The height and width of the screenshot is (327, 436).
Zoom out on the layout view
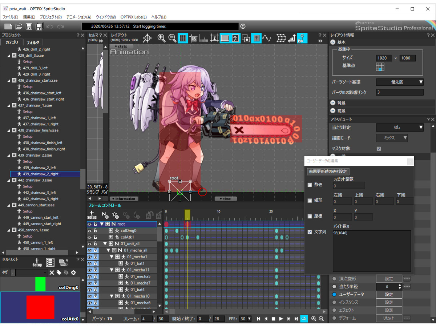coord(172,38)
